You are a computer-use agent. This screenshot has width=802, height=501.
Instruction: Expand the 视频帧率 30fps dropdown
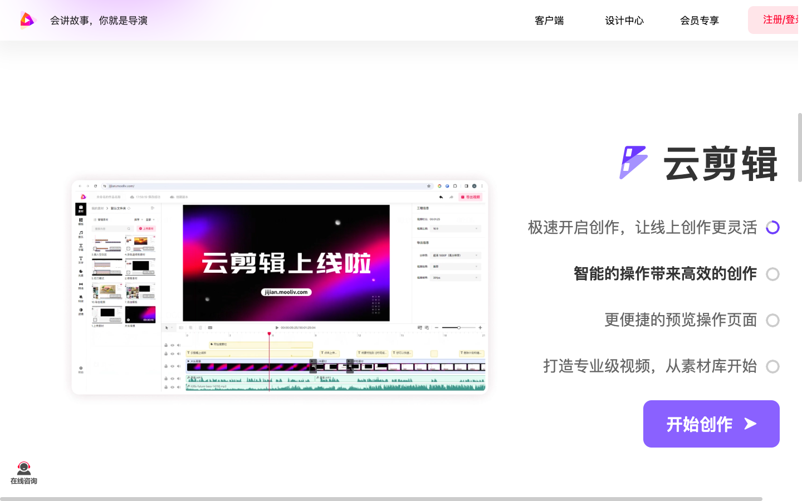[x=454, y=277]
